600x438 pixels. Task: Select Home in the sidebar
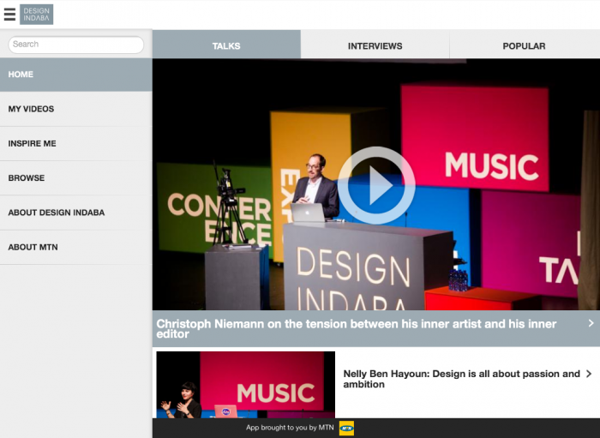76,75
